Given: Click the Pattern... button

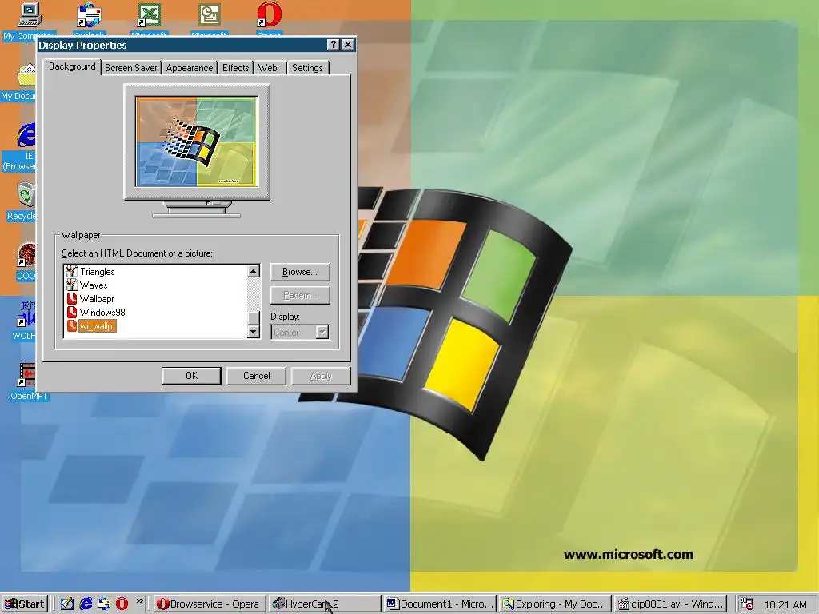Looking at the screenshot, I should point(300,295).
